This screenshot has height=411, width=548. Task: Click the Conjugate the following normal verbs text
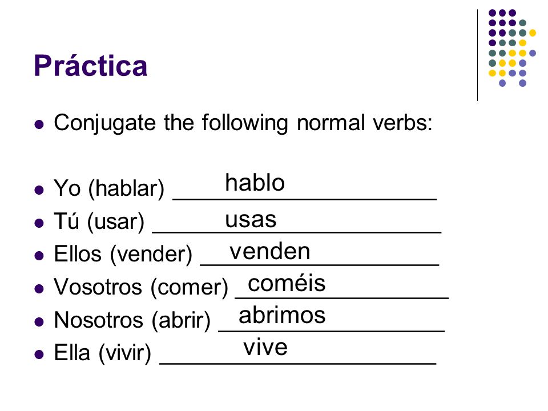[x=243, y=123]
